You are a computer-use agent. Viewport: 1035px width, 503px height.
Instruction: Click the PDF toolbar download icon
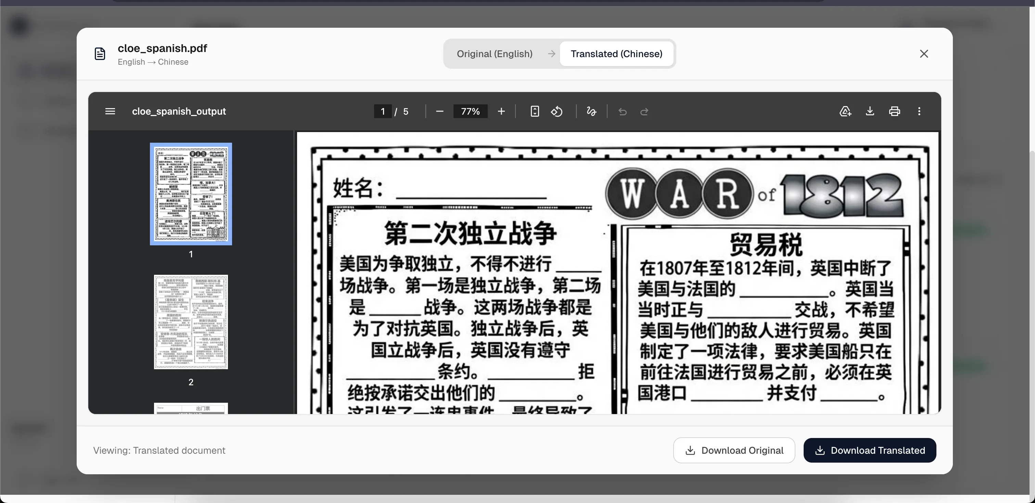coord(870,111)
